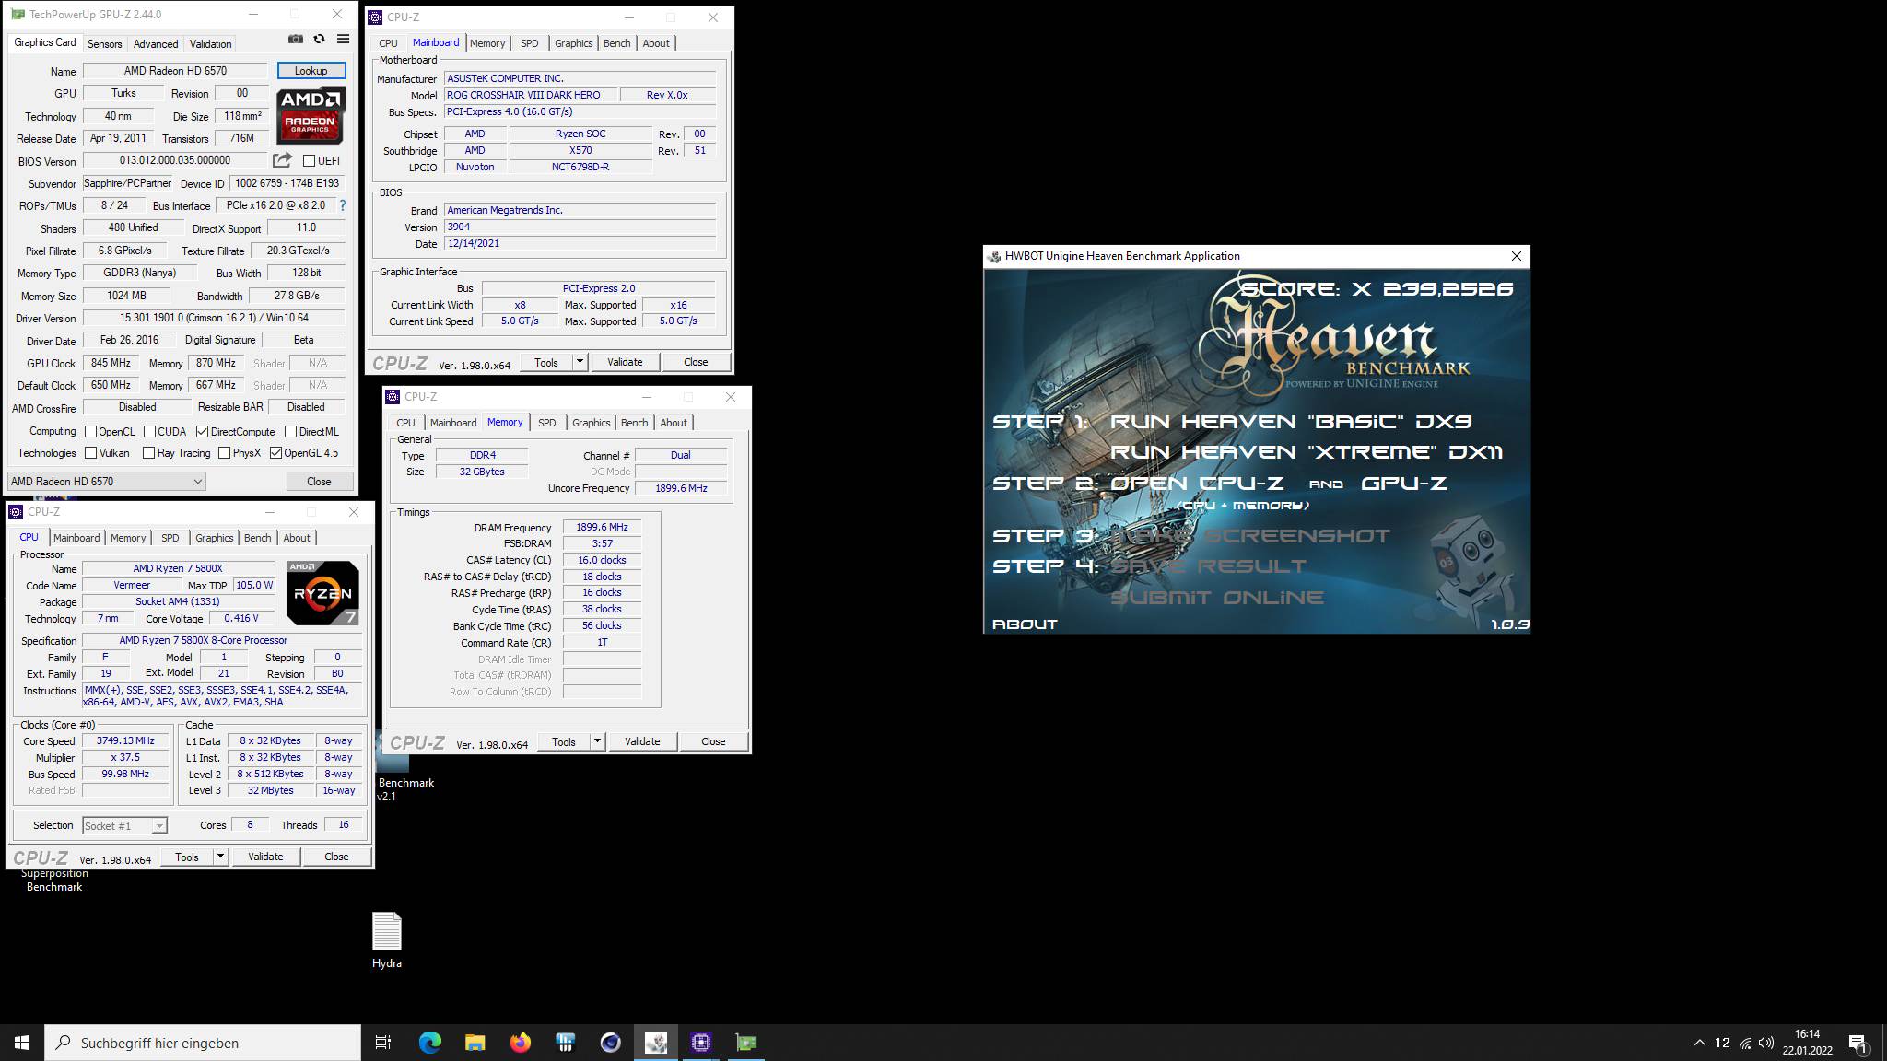Screen dimensions: 1887x1061
Task: Toggle UEFI checkbox in GPU-Z
Action: click(x=309, y=161)
